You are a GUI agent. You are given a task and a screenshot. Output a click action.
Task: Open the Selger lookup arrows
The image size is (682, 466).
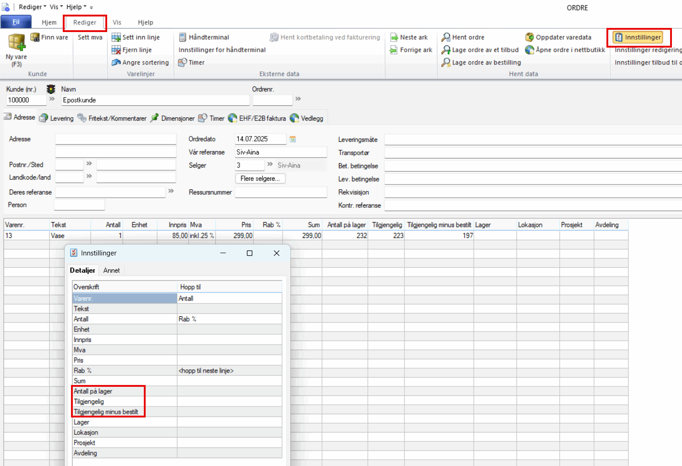coord(270,165)
